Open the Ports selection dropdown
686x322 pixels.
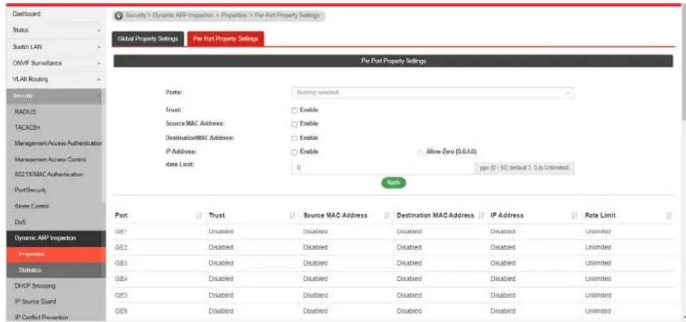click(x=433, y=93)
